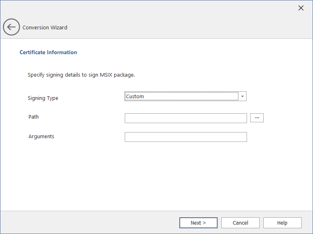Click the Conversion Wizard title text
This screenshot has width=313, height=234.
(x=45, y=28)
